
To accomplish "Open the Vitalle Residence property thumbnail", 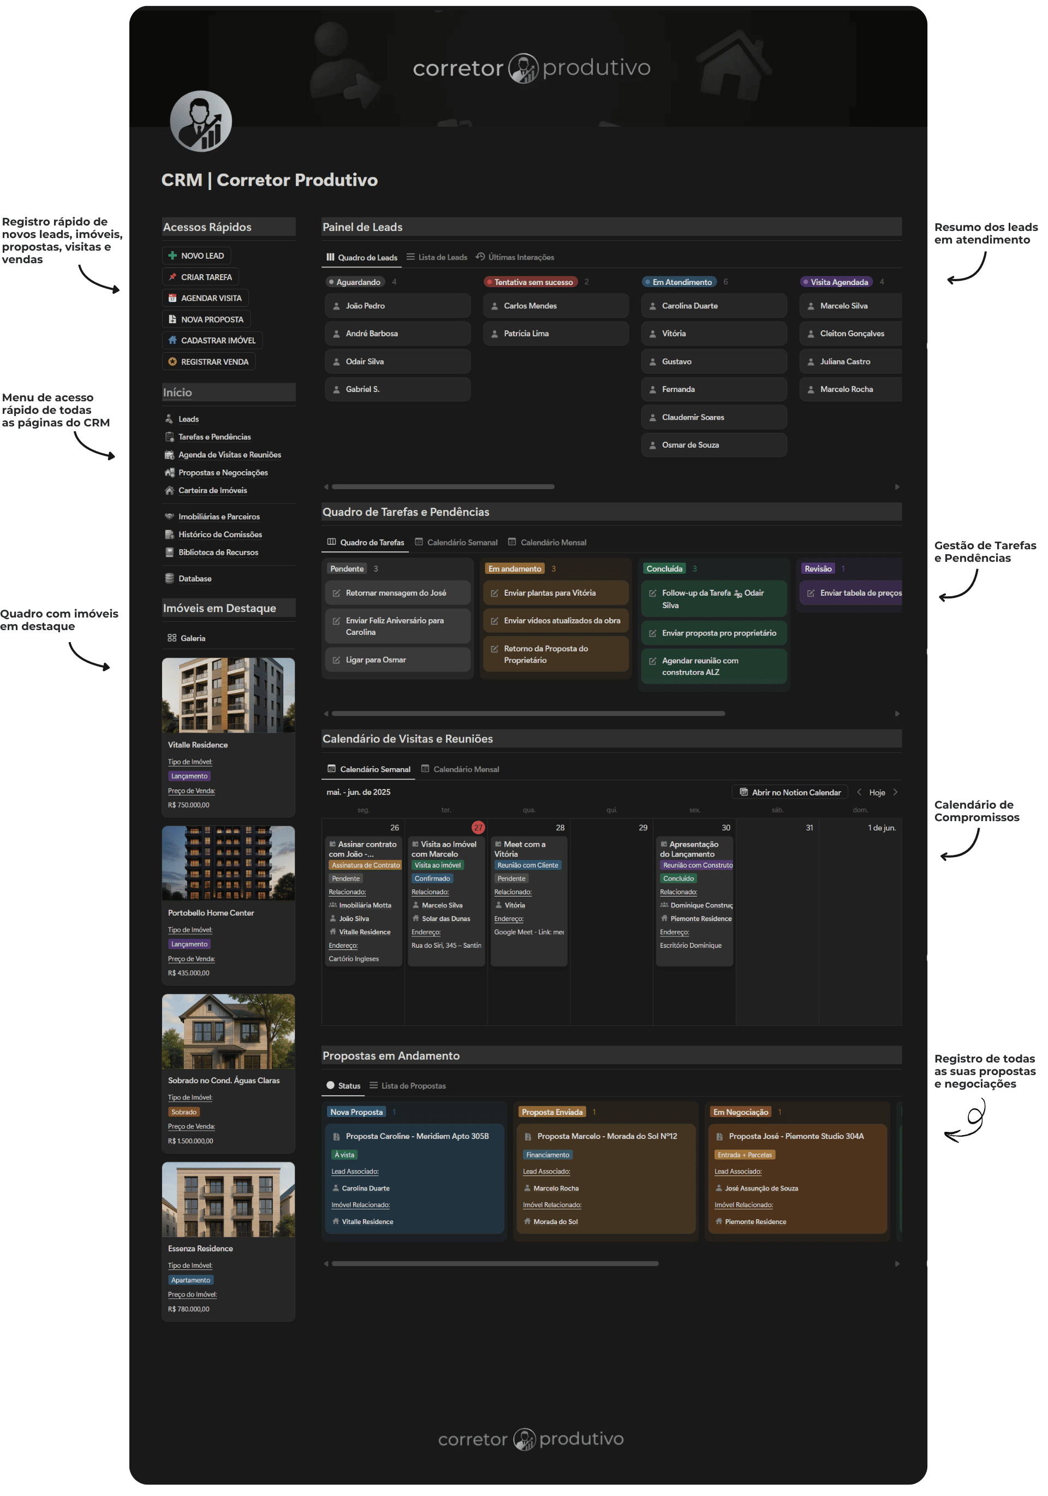I will tap(228, 694).
